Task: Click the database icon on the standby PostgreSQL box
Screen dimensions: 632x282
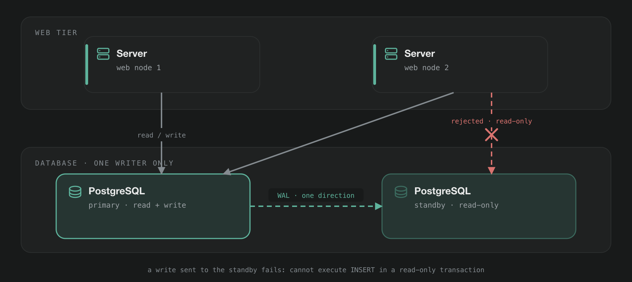Action: [401, 192]
